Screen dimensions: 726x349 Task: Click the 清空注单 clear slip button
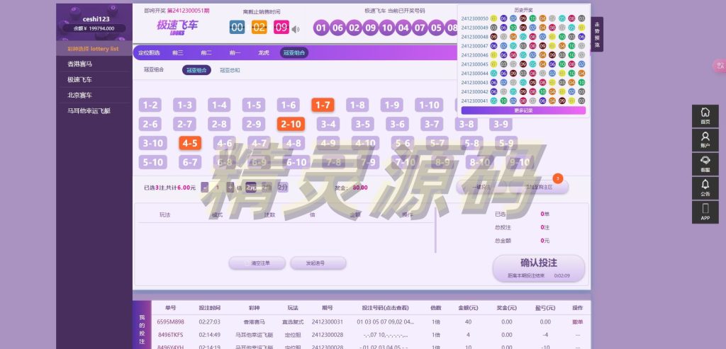(x=257, y=263)
